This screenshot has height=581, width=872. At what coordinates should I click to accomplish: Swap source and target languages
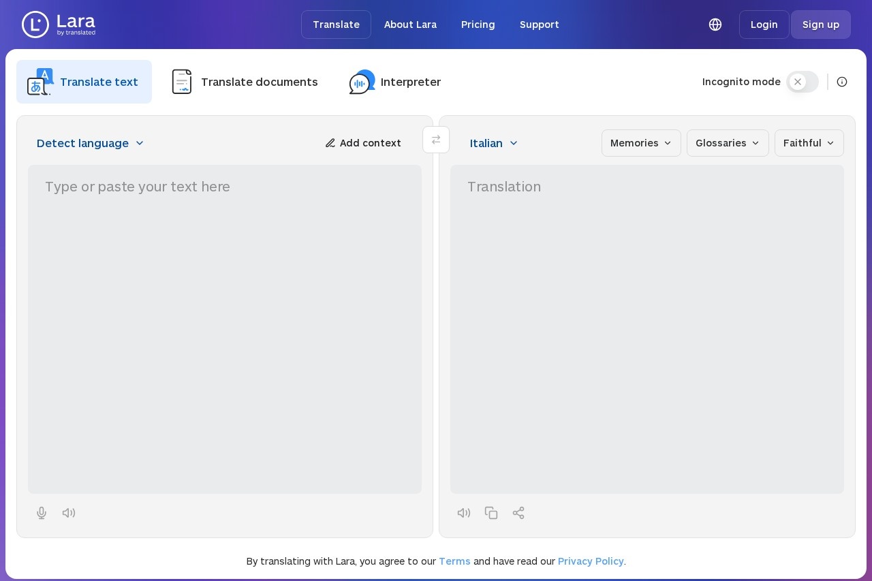pos(436,140)
